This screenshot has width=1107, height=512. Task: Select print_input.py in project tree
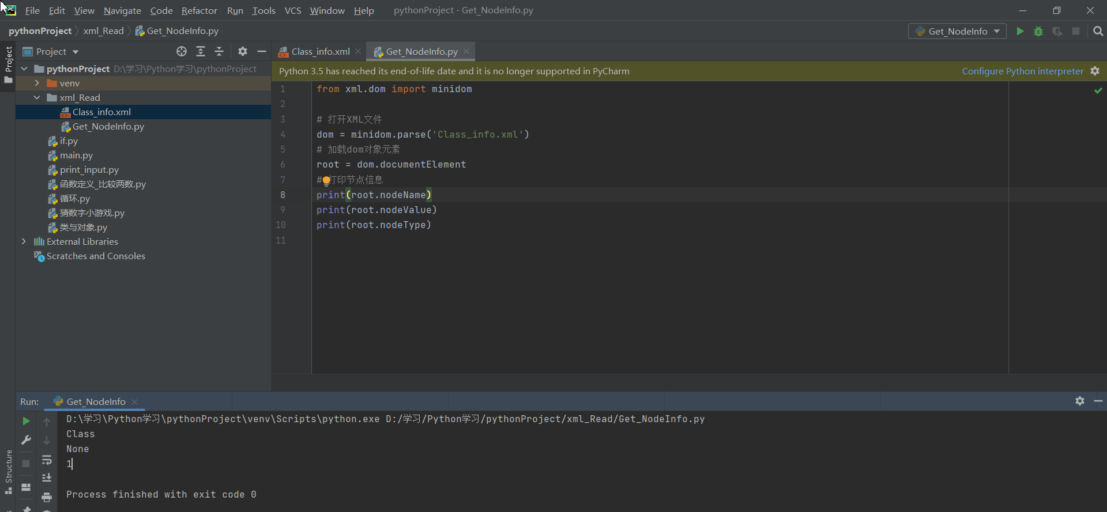143,169
